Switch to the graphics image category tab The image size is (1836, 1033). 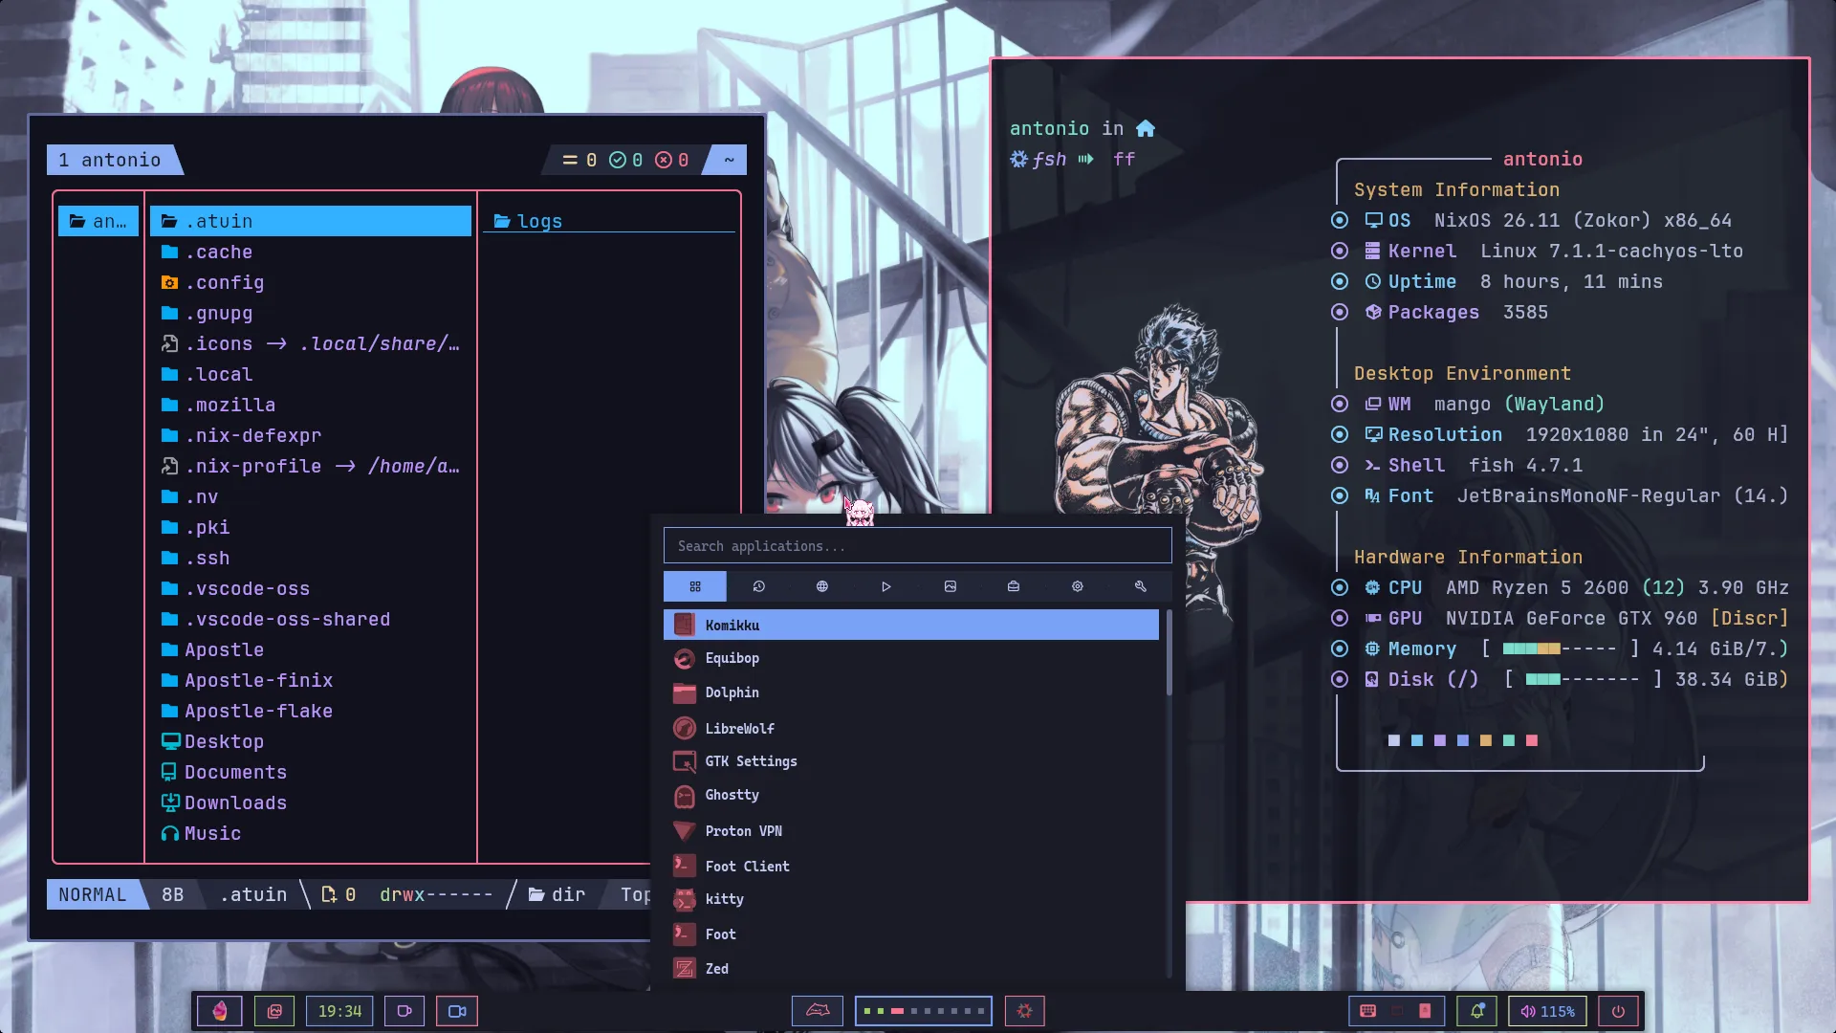click(951, 586)
